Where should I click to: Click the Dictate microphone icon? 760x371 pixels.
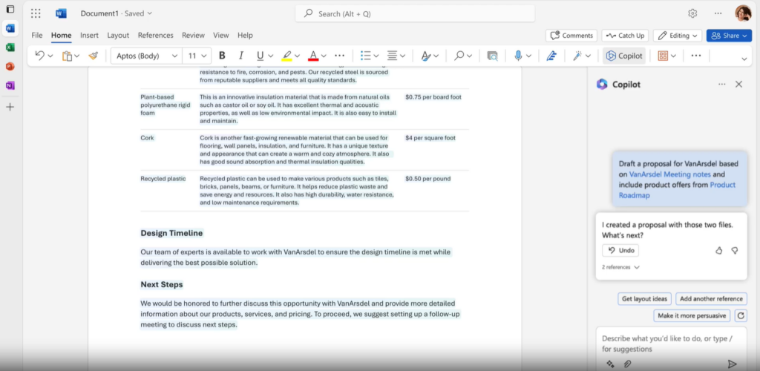(519, 56)
